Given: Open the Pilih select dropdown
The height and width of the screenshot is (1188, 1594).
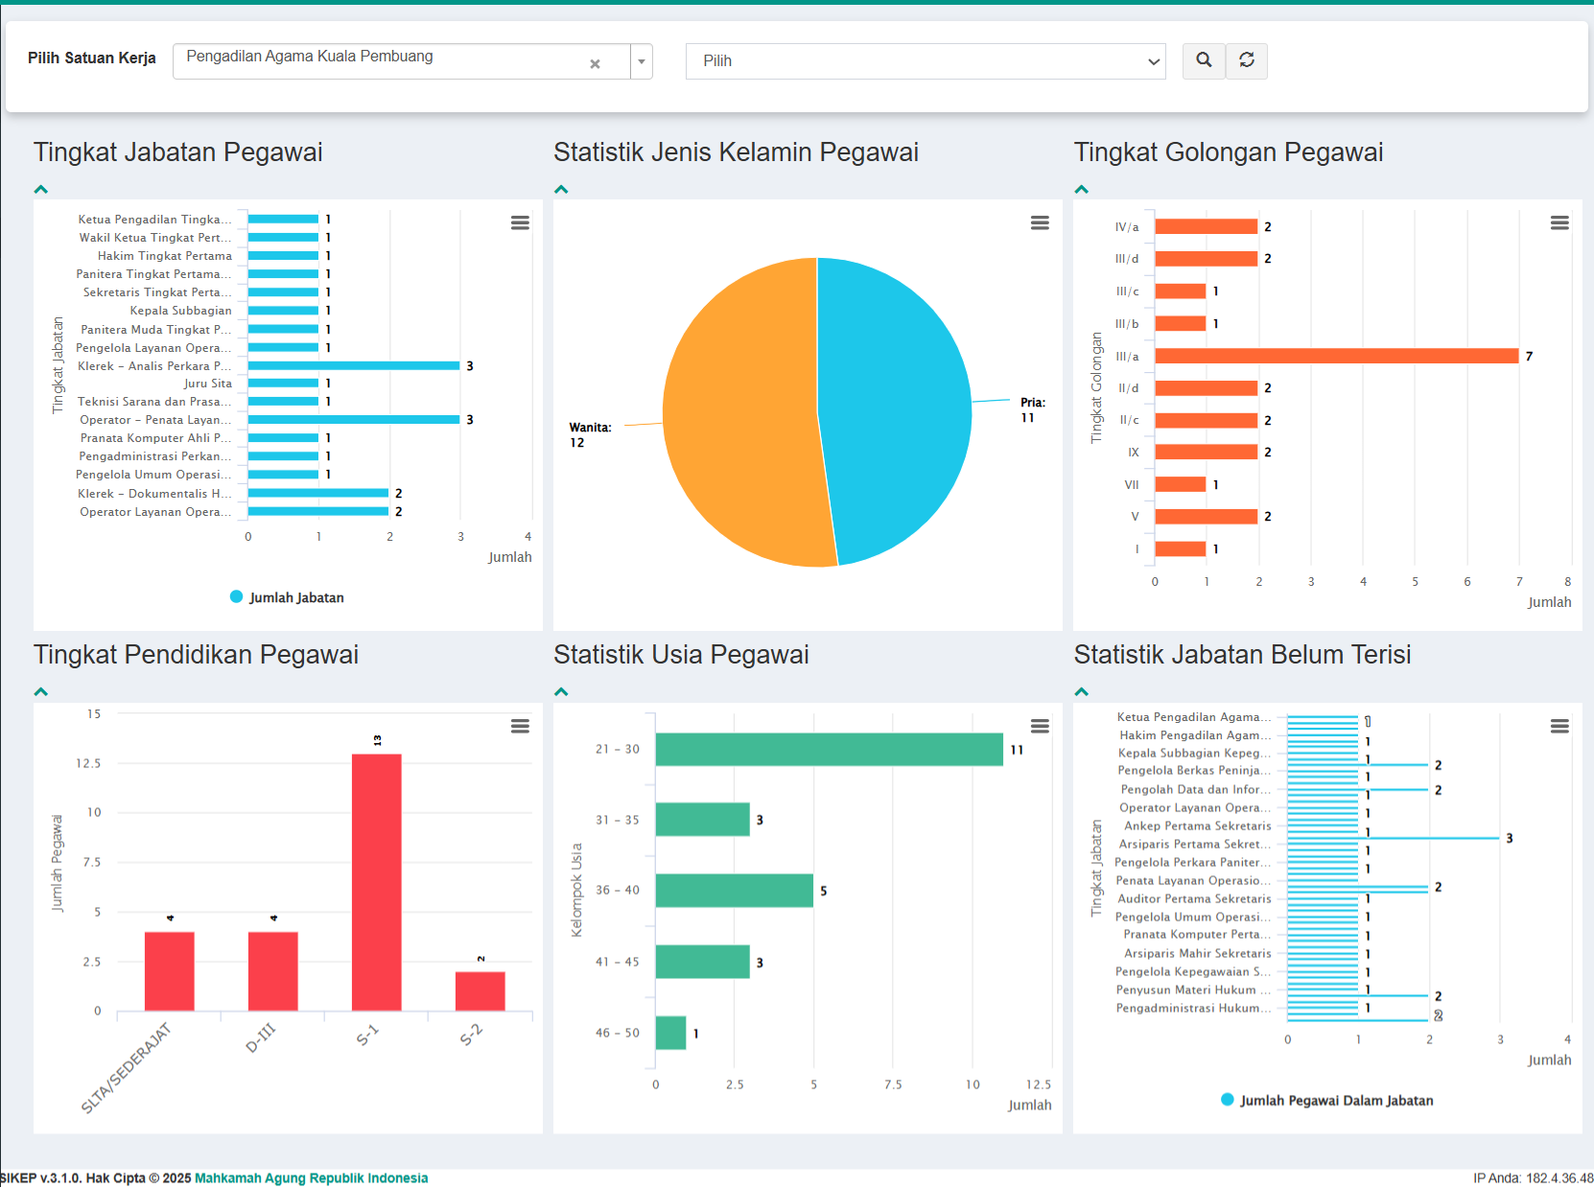Looking at the screenshot, I should (926, 61).
